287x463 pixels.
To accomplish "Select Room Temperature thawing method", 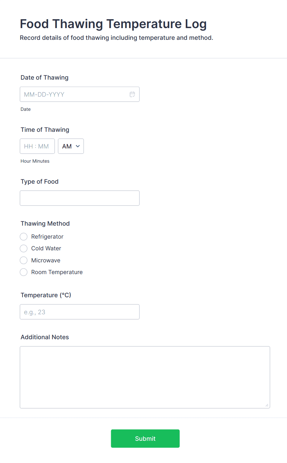I will click(23, 272).
